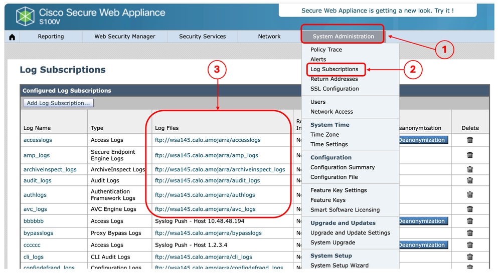This screenshot has width=501, height=276.
Task: Open the accesslogs log name link
Action: coord(38,140)
